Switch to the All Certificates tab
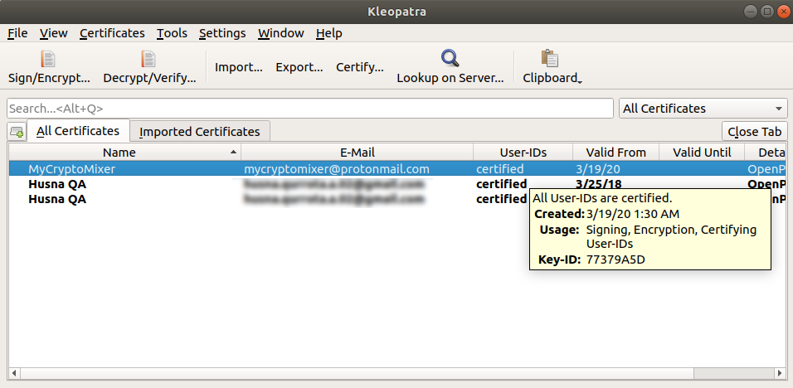This screenshot has height=388, width=793. [79, 131]
